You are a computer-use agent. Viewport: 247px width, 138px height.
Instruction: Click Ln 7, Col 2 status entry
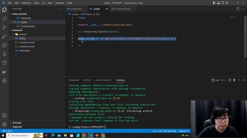(164, 131)
